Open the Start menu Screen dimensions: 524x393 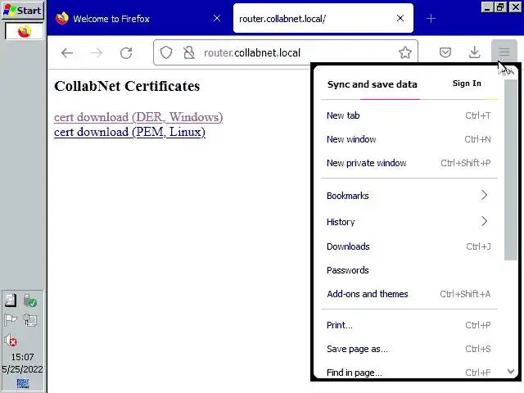click(23, 11)
